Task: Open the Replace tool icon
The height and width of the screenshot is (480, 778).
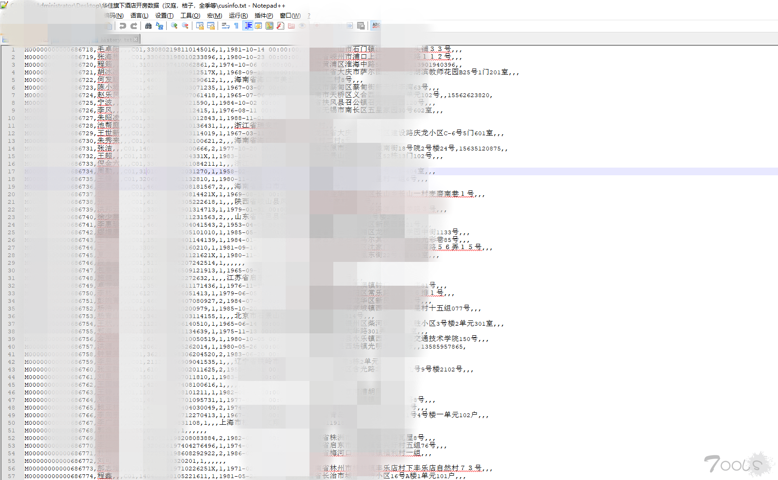Action: [x=160, y=26]
